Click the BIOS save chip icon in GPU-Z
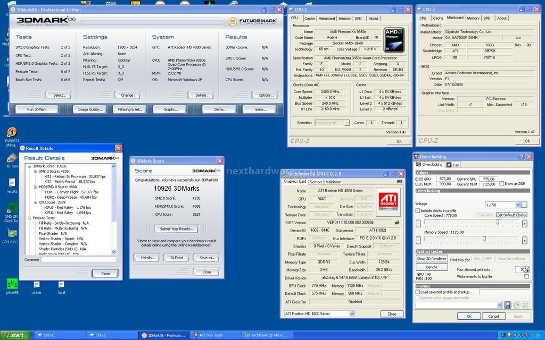545x340 pixels. pos(397,223)
